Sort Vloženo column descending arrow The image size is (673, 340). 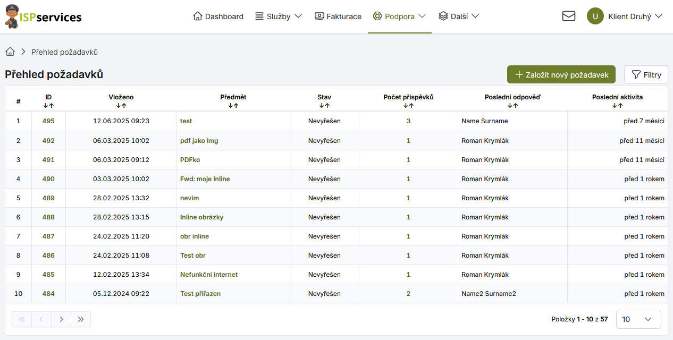pyautogui.click(x=118, y=106)
